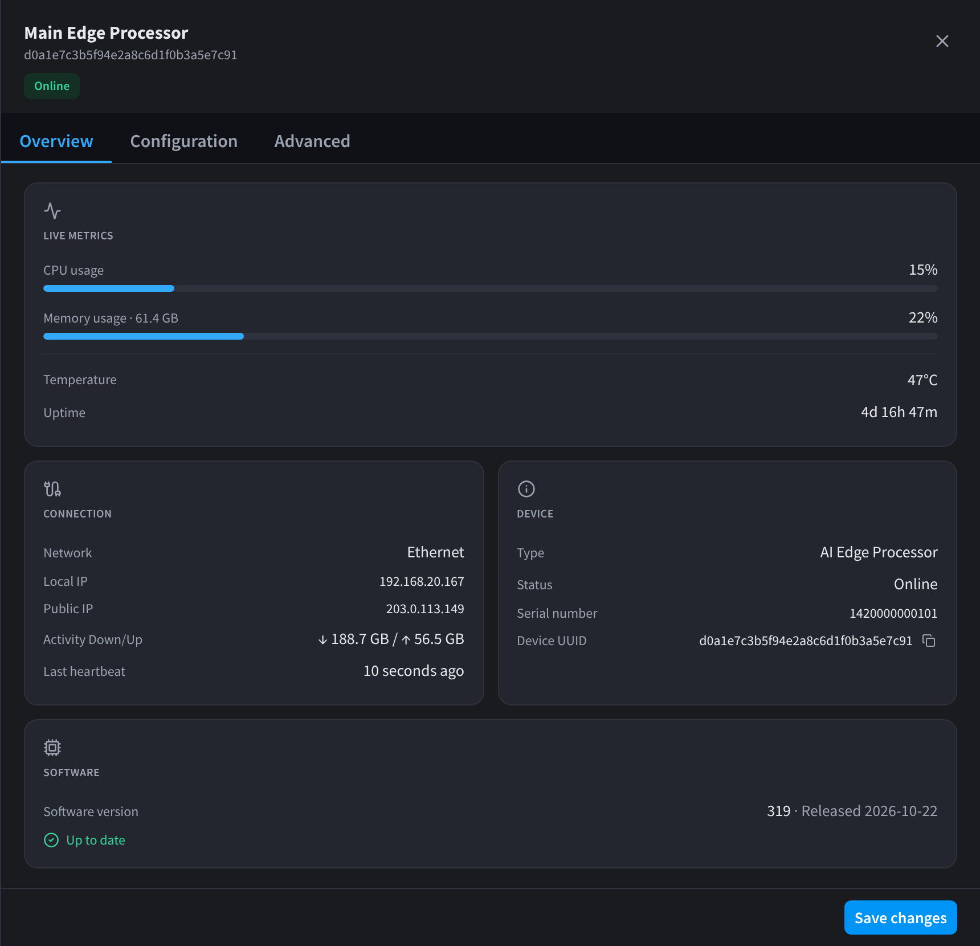This screenshot has width=980, height=946.
Task: Click the 15% CPU usage value
Action: 923,270
